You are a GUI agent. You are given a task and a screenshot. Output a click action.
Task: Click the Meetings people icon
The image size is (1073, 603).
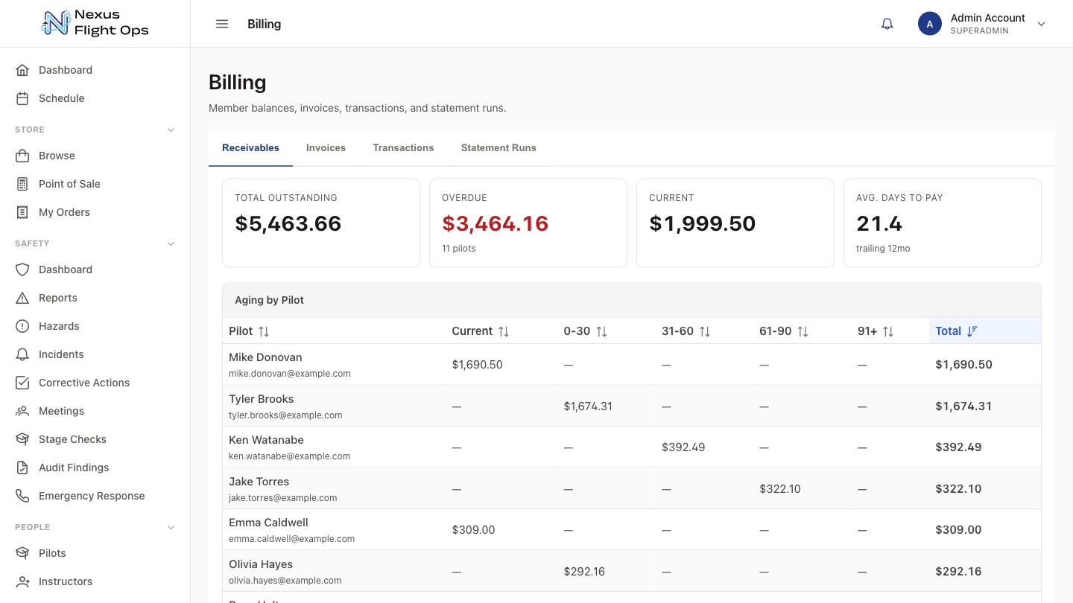[22, 411]
